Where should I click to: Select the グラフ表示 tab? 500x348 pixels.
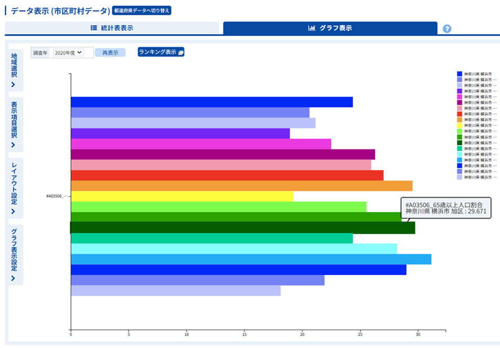coord(330,28)
